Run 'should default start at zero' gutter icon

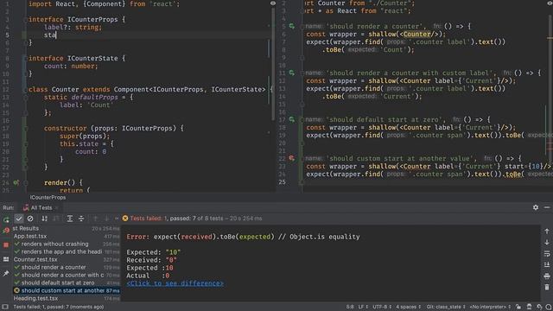click(x=292, y=119)
